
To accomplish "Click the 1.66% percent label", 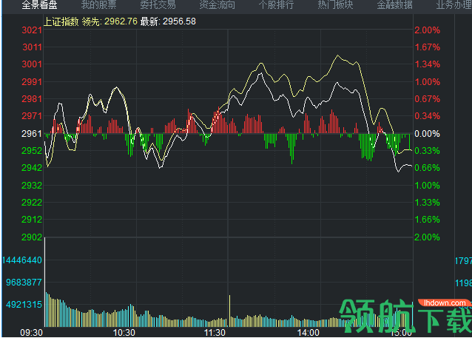I will [427, 220].
